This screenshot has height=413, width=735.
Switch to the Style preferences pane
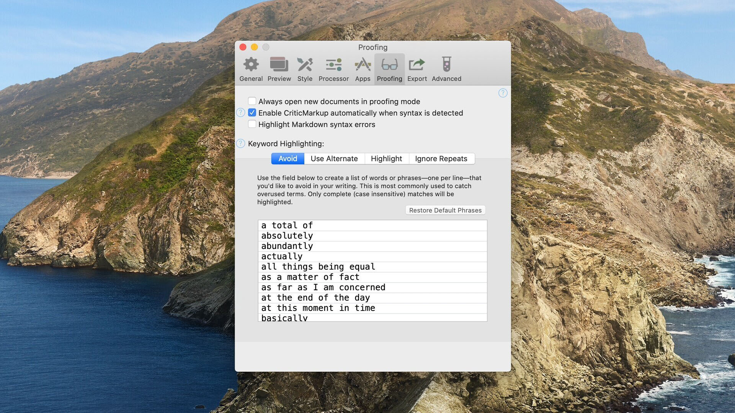(x=305, y=69)
